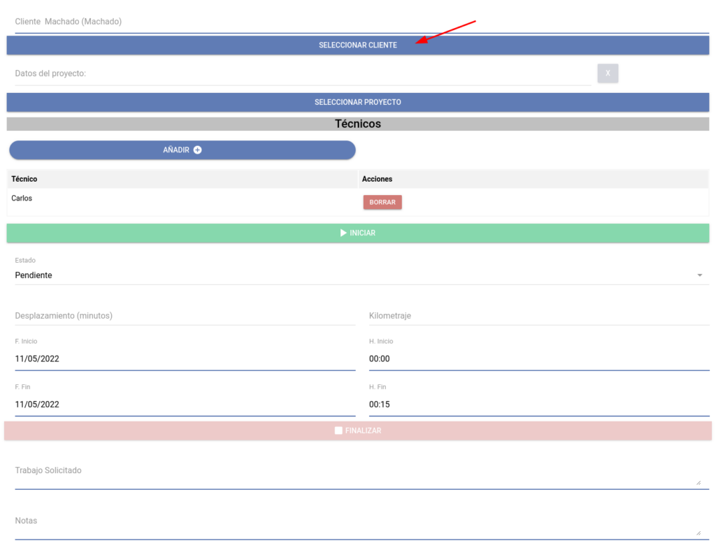
Task: Click the Trabajo Solicitado text area
Action: 350,474
